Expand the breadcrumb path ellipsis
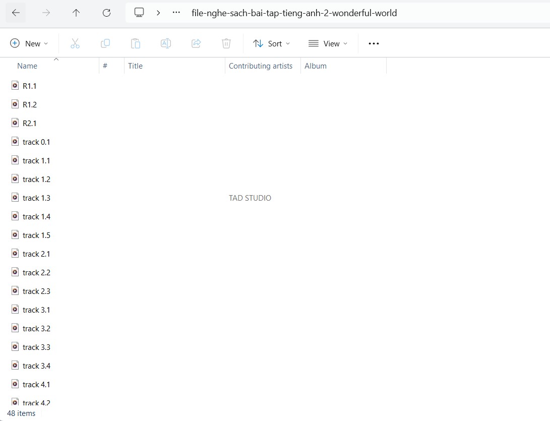550x421 pixels. pos(176,13)
